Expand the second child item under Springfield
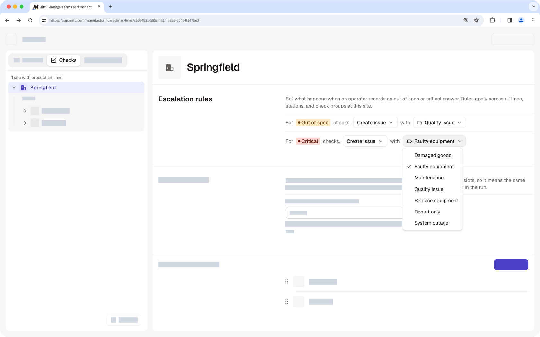 [x=25, y=123]
